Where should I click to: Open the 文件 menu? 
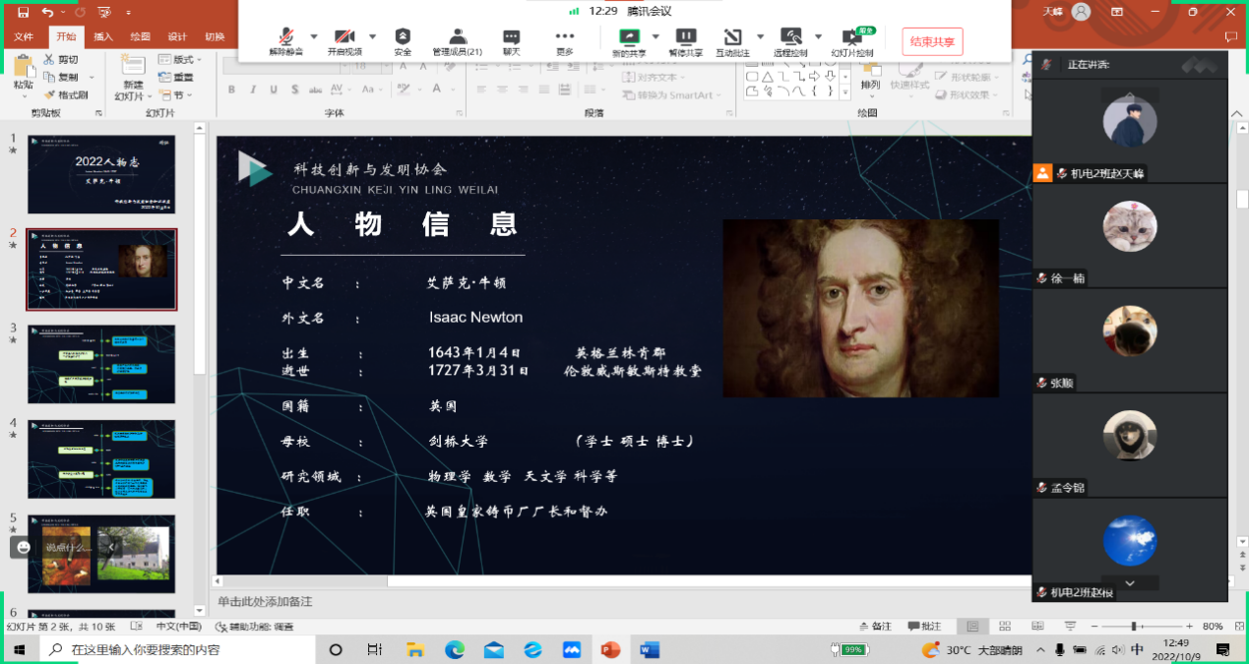(x=25, y=36)
